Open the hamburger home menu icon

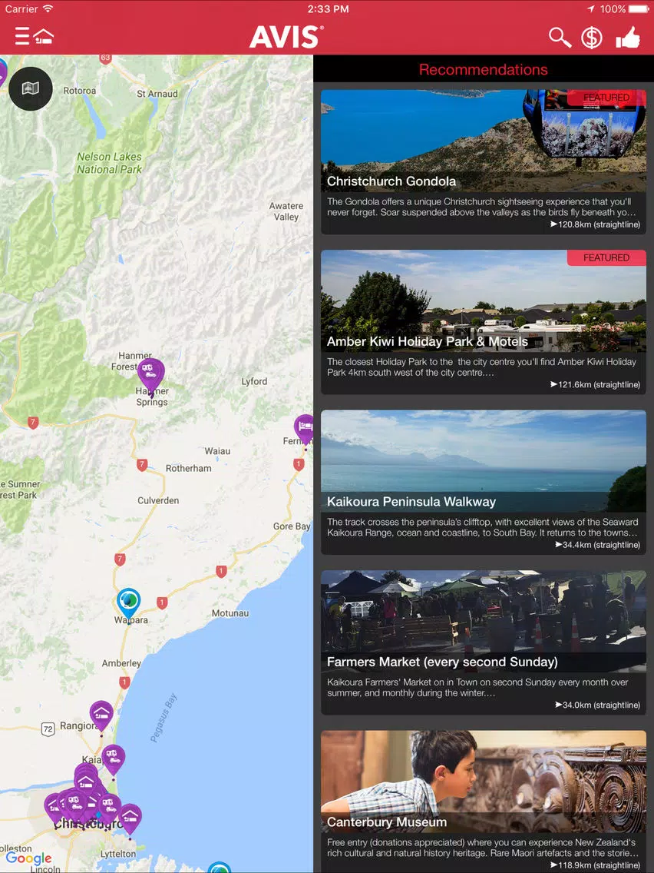tap(34, 37)
